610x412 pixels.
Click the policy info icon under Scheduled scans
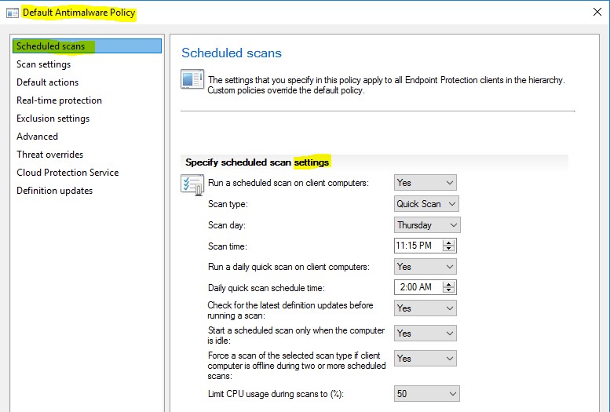point(192,78)
